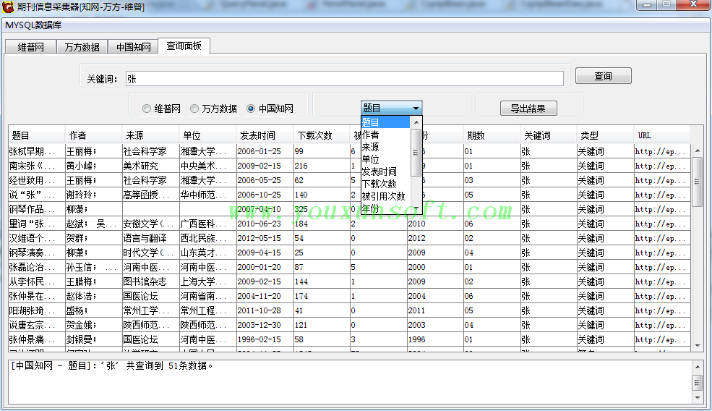Click the URL cell in 南宋张 row

661,166
